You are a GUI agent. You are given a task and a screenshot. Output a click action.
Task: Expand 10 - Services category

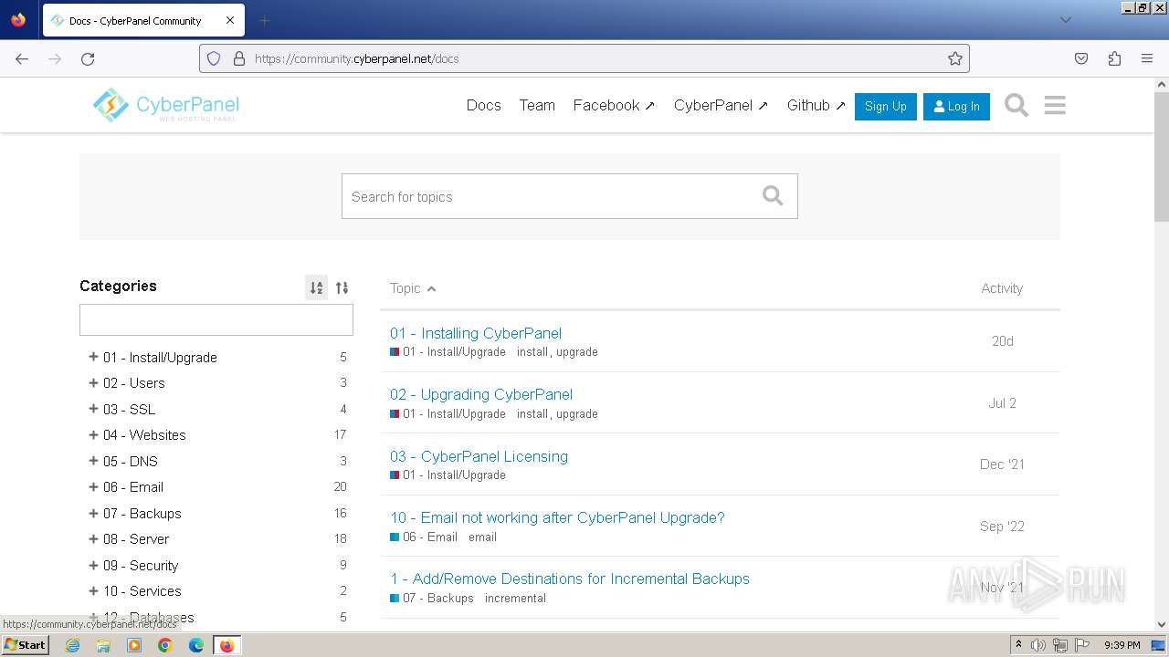click(x=93, y=590)
